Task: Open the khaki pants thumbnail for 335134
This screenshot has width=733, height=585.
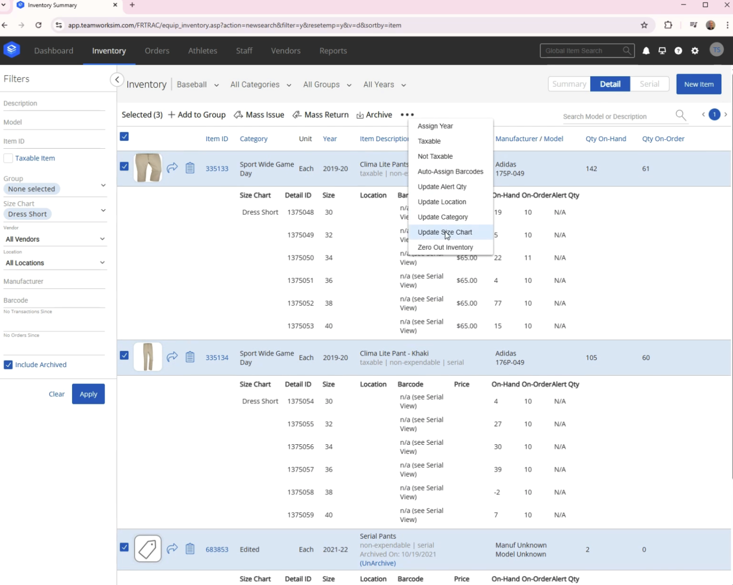Action: tap(148, 356)
